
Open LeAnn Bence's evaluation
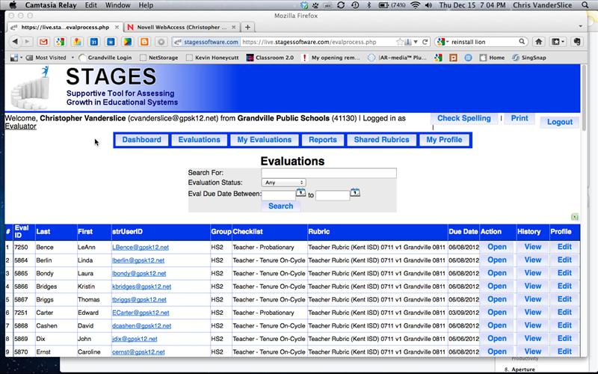pyautogui.click(x=497, y=247)
